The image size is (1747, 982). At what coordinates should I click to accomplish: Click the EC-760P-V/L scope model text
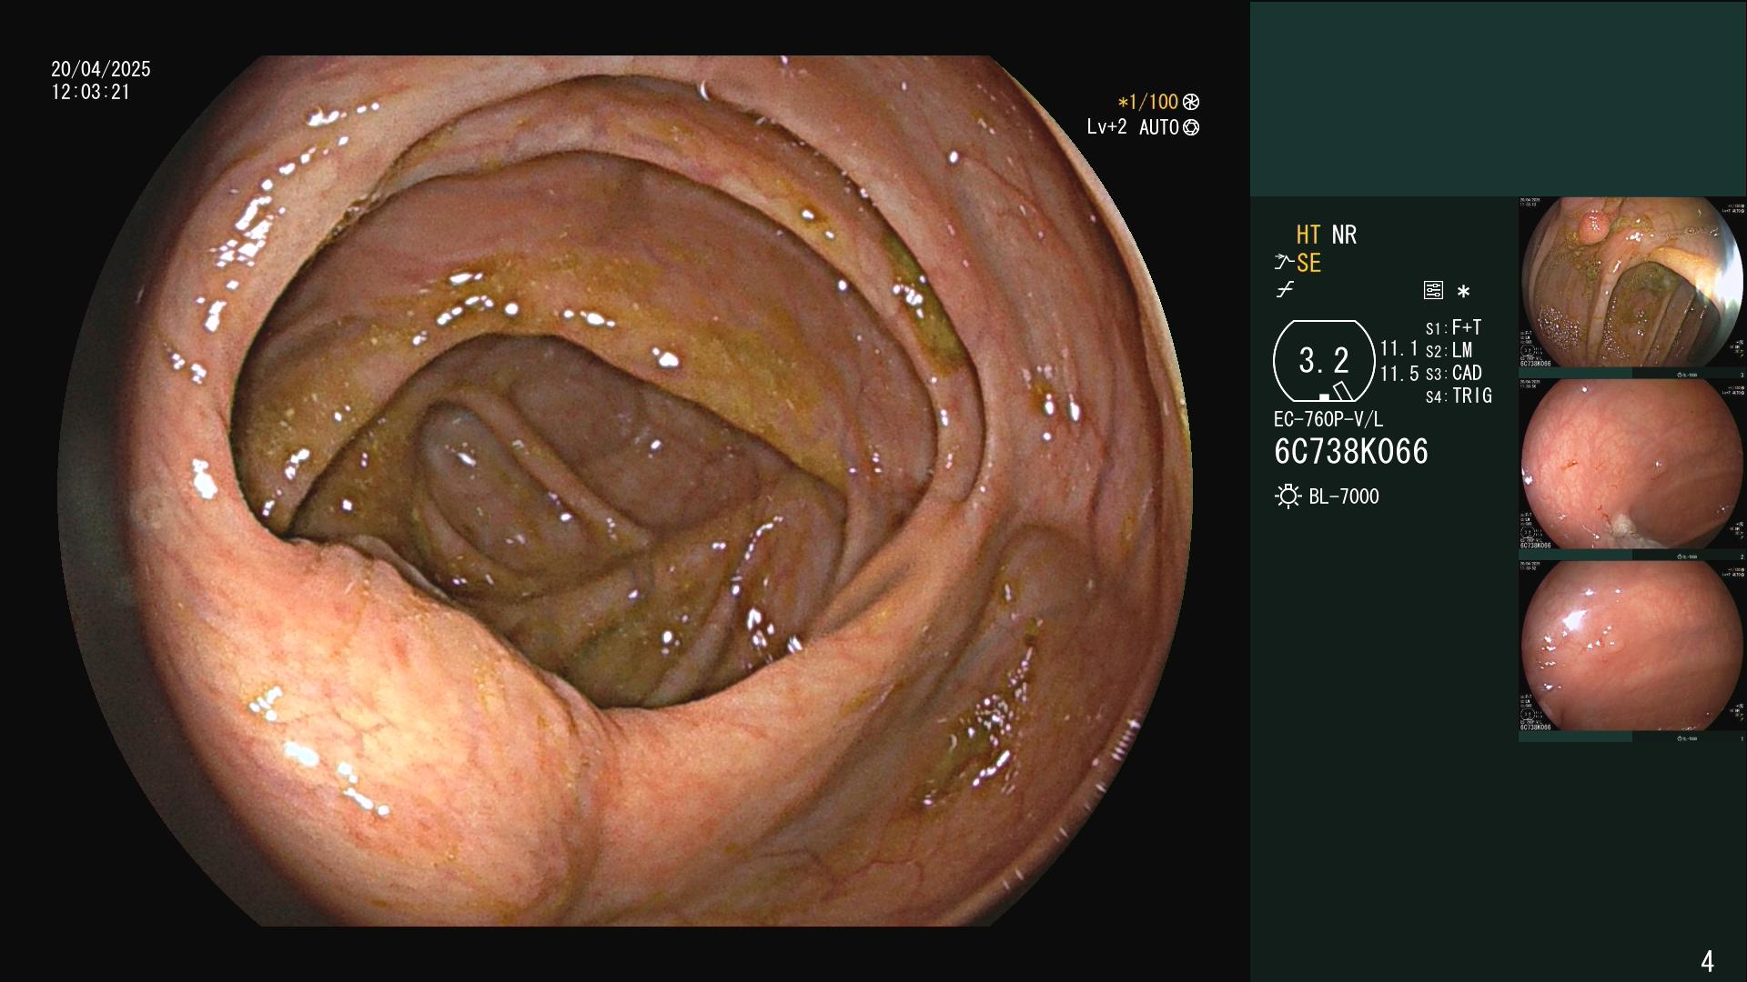1328,419
